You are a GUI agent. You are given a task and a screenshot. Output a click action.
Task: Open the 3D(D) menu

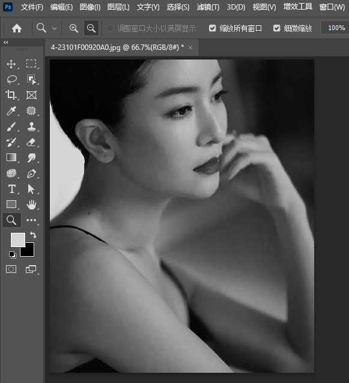(x=236, y=7)
